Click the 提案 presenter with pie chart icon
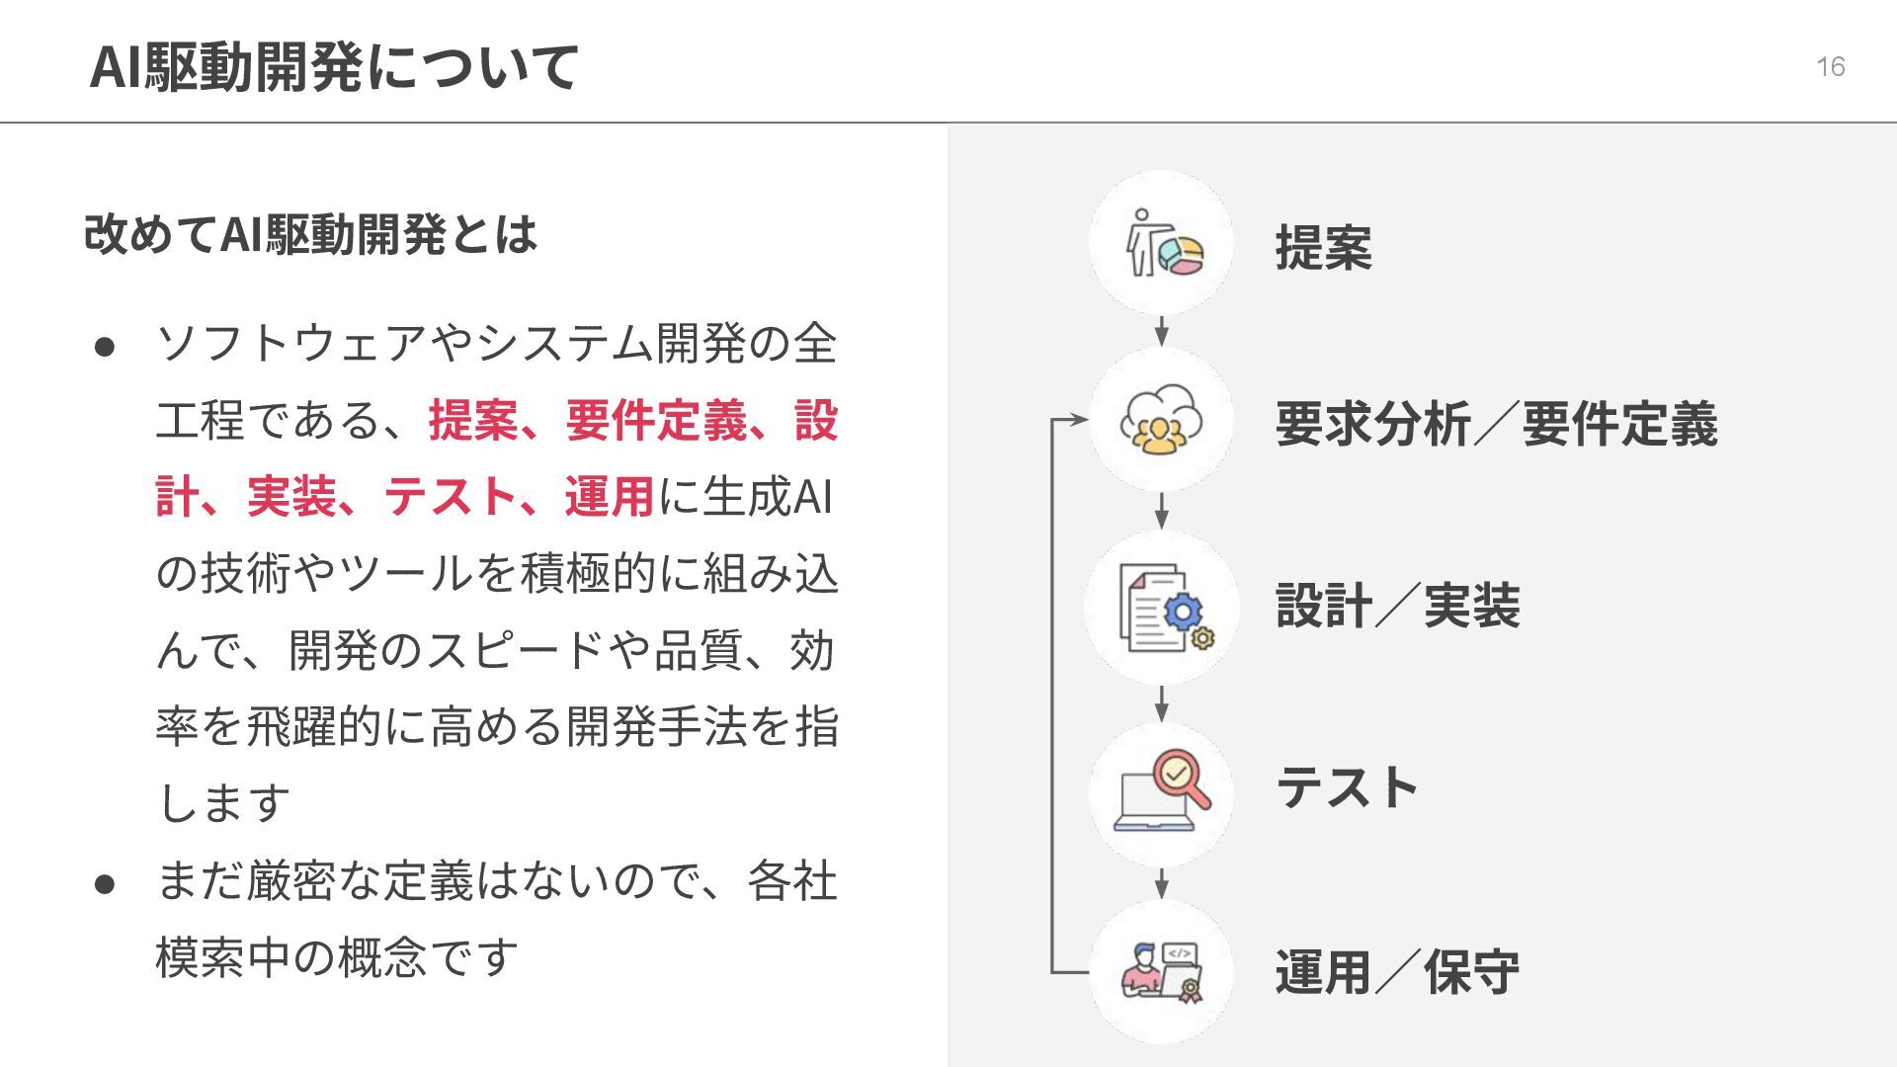The width and height of the screenshot is (1897, 1067). coord(1162,242)
